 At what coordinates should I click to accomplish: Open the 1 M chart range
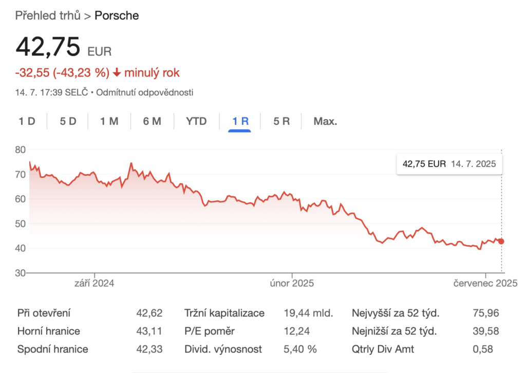pyautogui.click(x=109, y=121)
